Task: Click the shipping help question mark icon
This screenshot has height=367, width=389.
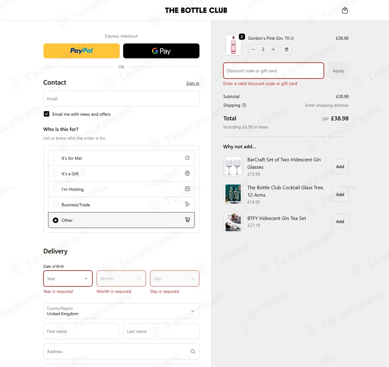Action: tap(244, 105)
